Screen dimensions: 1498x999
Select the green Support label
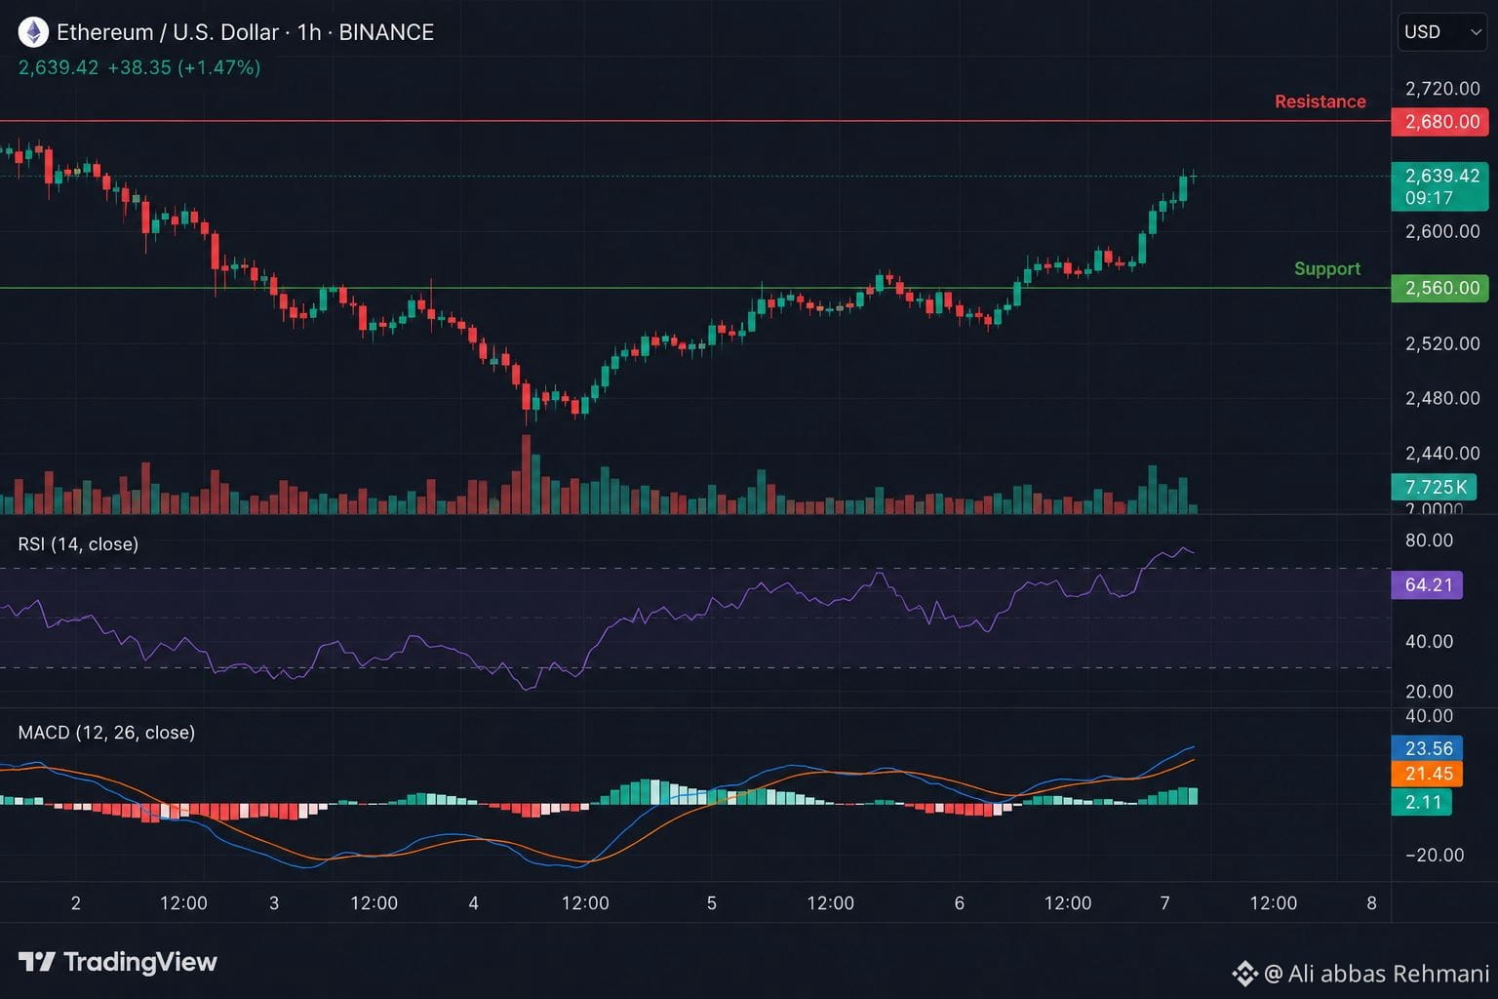(1326, 268)
